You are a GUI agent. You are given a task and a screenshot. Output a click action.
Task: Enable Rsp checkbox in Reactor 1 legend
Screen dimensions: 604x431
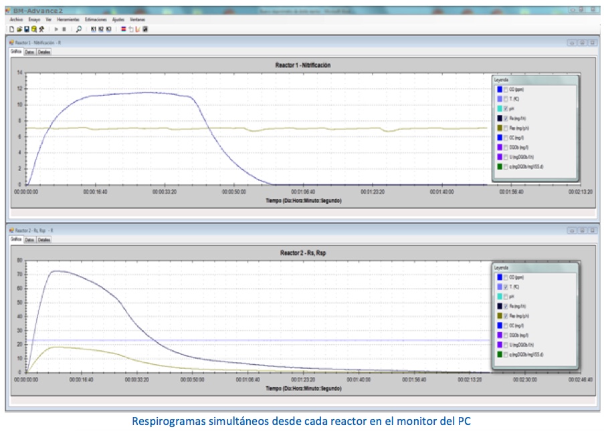point(506,128)
